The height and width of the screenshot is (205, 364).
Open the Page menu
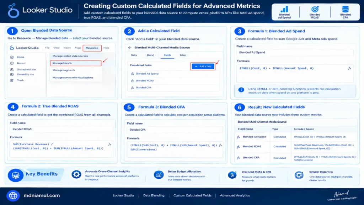tap(78, 48)
